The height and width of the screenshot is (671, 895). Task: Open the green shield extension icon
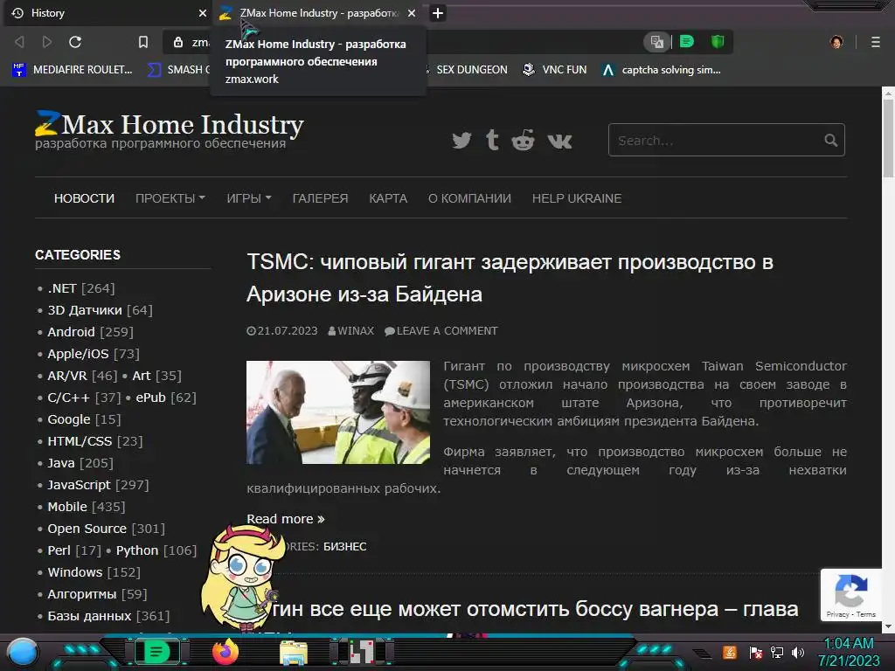718,42
